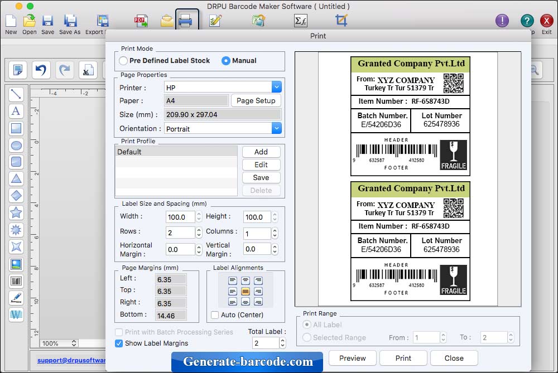Select the Barcode insert tool

coord(16,281)
